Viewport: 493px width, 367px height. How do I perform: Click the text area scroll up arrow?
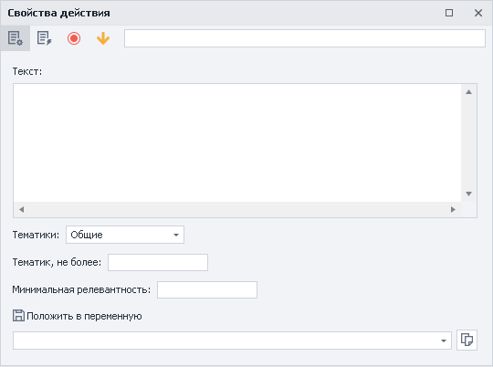[468, 92]
